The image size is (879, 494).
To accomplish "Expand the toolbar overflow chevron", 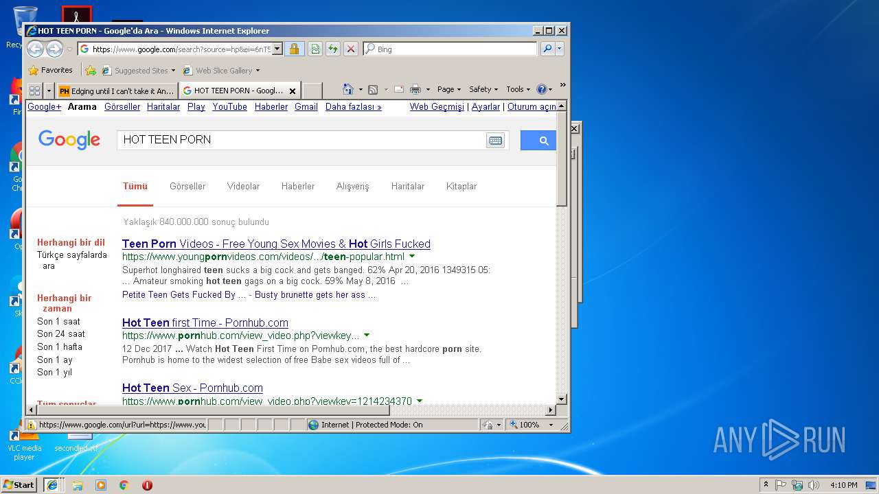I will tap(562, 85).
